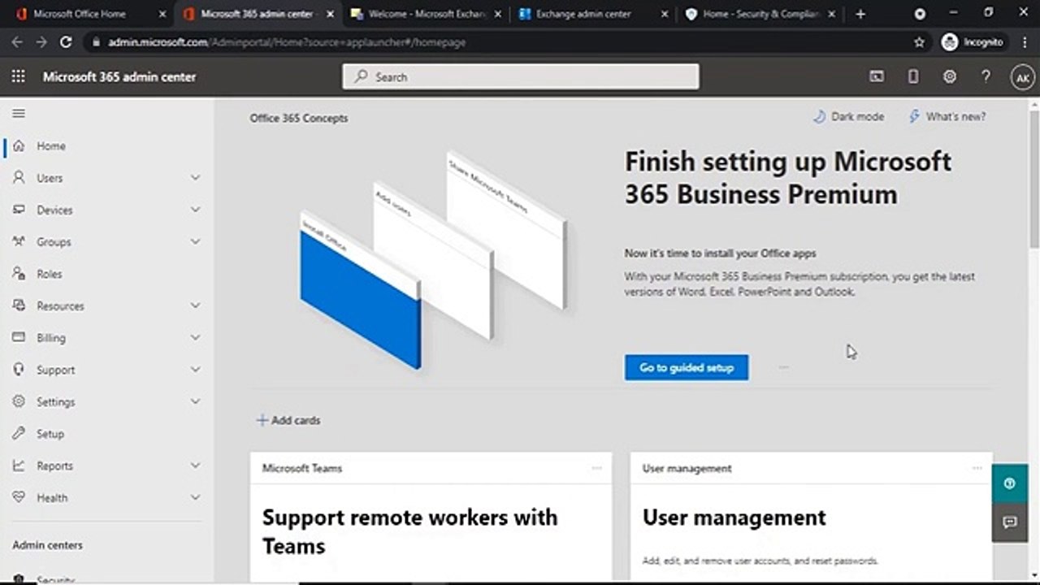The image size is (1040, 585).
Task: Expand the Reports section chevron
Action: (x=195, y=466)
